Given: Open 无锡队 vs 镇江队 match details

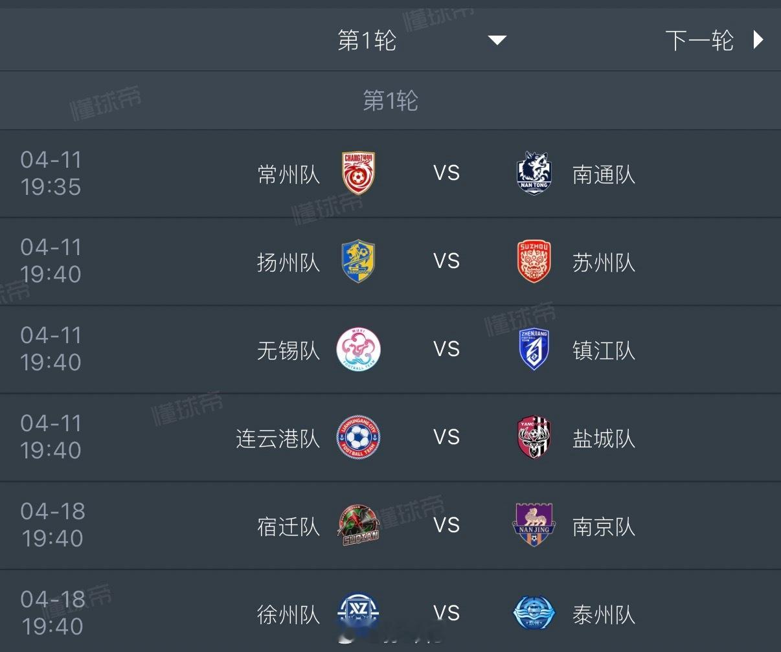Looking at the screenshot, I should [x=446, y=350].
